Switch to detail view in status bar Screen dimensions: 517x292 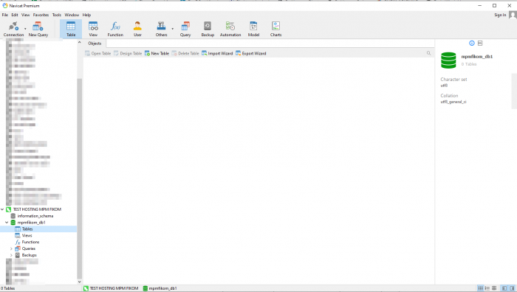[x=487, y=288]
